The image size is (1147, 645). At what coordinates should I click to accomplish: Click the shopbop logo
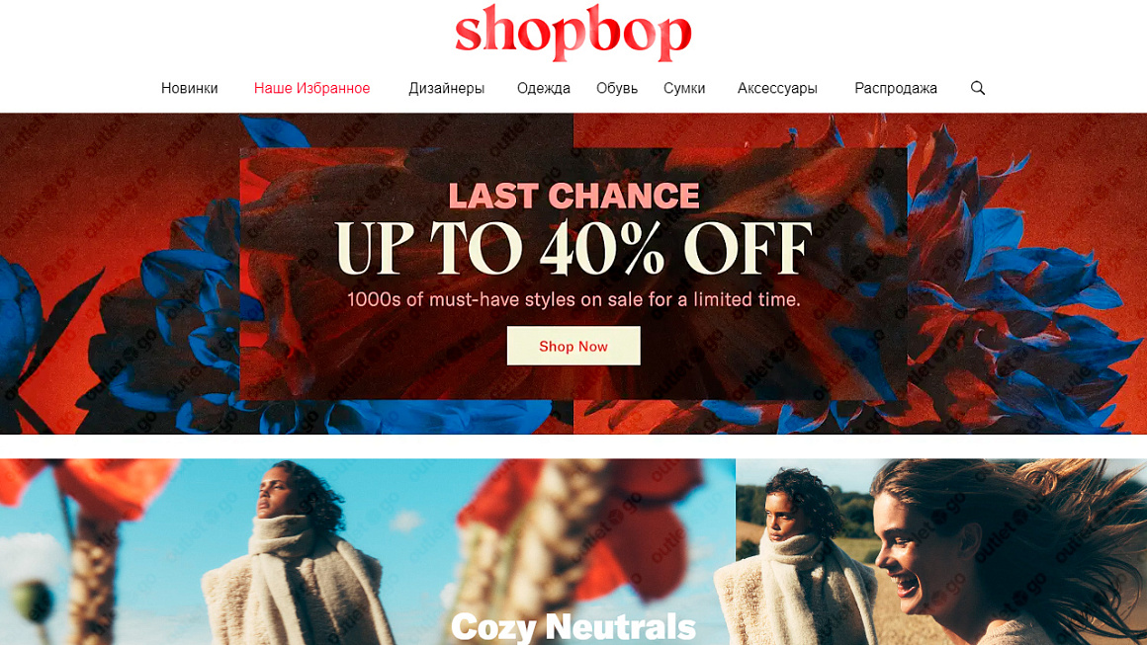(573, 33)
